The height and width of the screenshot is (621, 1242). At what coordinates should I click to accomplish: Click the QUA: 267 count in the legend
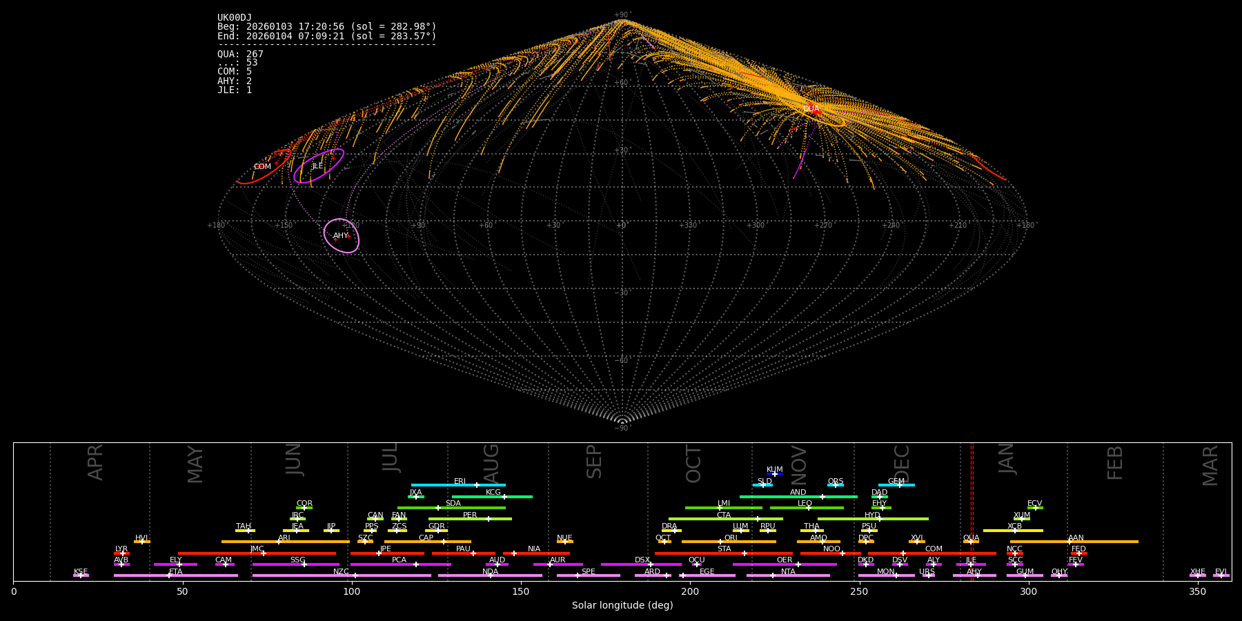tap(240, 55)
